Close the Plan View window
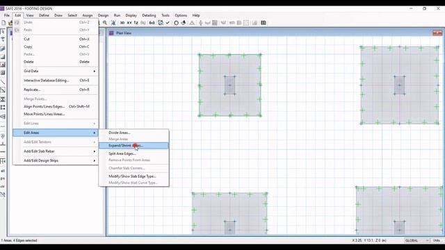The width and height of the screenshot is (445, 250). click(437, 33)
